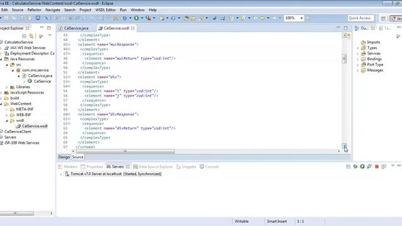The image size is (402, 226).
Task: Click the Project Explorer horizontal scrollbar
Action: [17, 213]
